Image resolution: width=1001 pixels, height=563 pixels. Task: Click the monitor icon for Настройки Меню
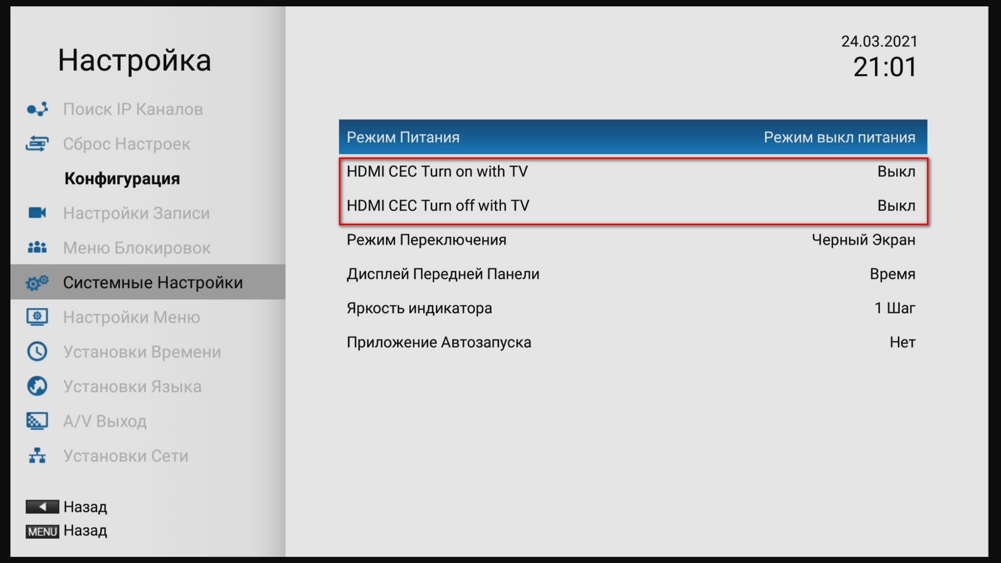(37, 317)
